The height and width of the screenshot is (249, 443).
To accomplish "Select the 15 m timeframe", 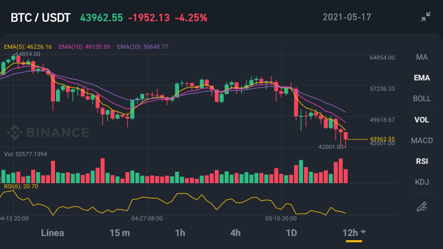I will 120,233.
